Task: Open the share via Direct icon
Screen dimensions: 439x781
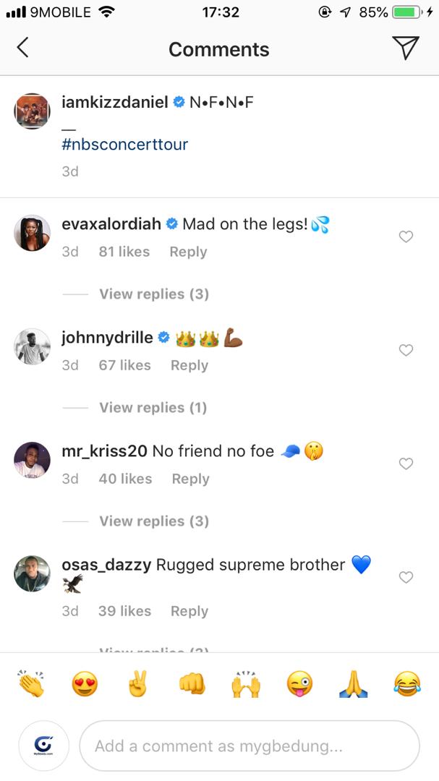Action: pyautogui.click(x=406, y=47)
